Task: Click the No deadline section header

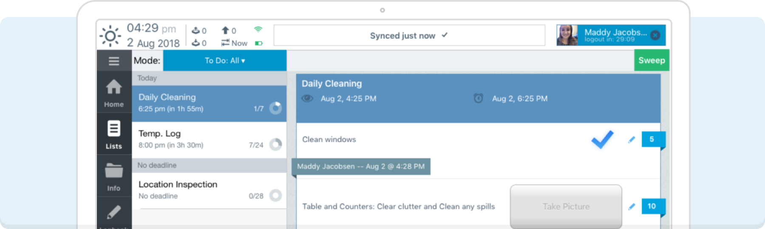Action: click(x=209, y=165)
